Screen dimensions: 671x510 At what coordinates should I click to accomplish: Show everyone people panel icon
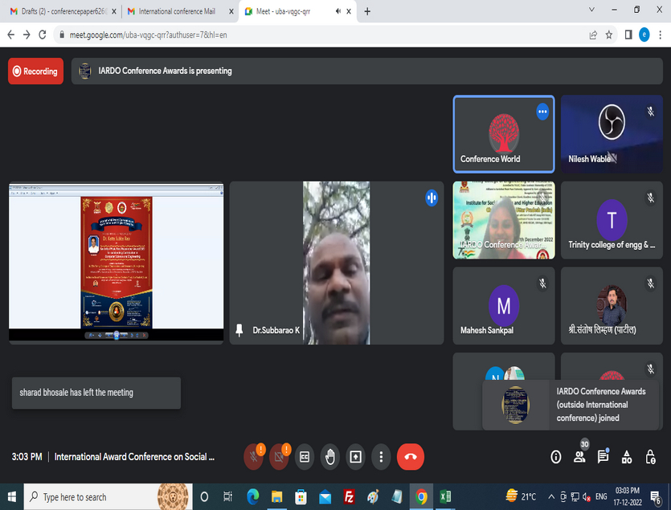[x=579, y=457]
